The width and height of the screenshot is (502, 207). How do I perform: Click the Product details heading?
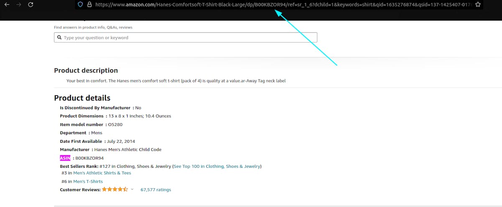82,98
